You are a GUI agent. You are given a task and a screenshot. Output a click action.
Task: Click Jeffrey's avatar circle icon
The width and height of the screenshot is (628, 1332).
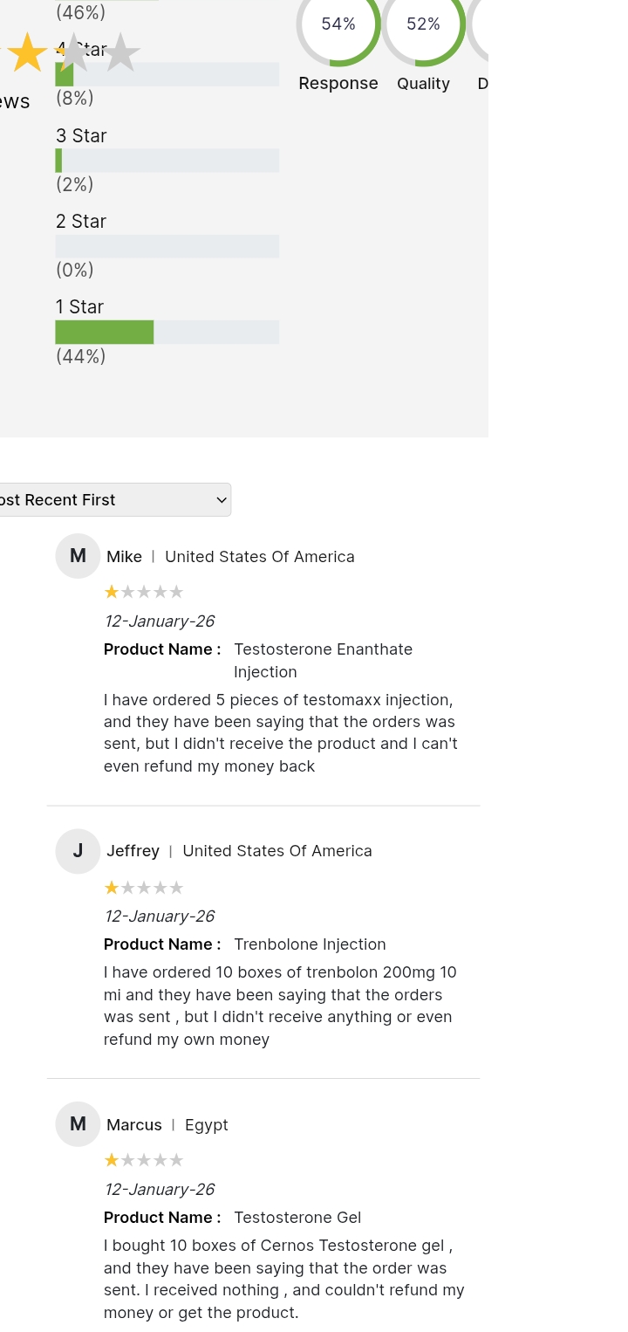(78, 851)
